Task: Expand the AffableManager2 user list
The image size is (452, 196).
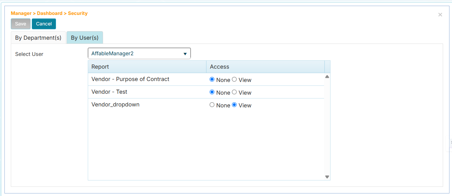Action: tap(185, 53)
